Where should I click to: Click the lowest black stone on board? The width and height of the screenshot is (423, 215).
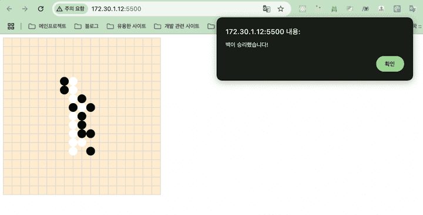pyautogui.click(x=90, y=151)
